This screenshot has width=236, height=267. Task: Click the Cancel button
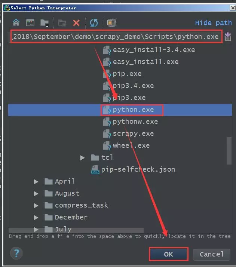coord(212,254)
